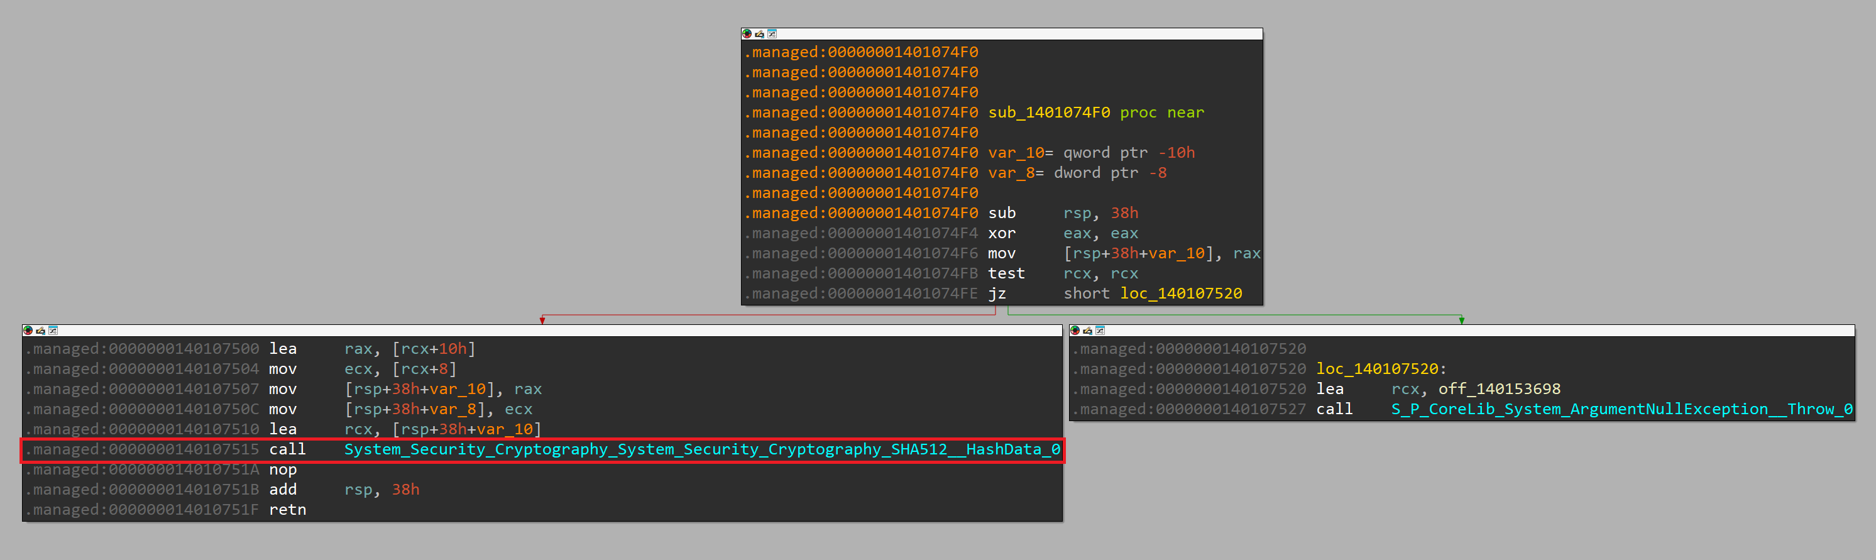This screenshot has width=1876, height=560.
Task: Select the lea rax, [rcx+10h] instruction
Action: coord(372,349)
